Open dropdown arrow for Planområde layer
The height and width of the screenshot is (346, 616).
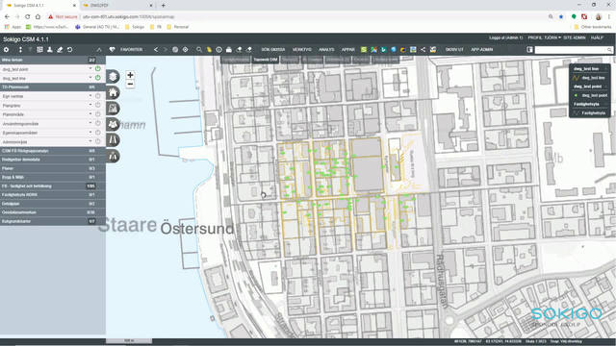[x=90, y=113]
